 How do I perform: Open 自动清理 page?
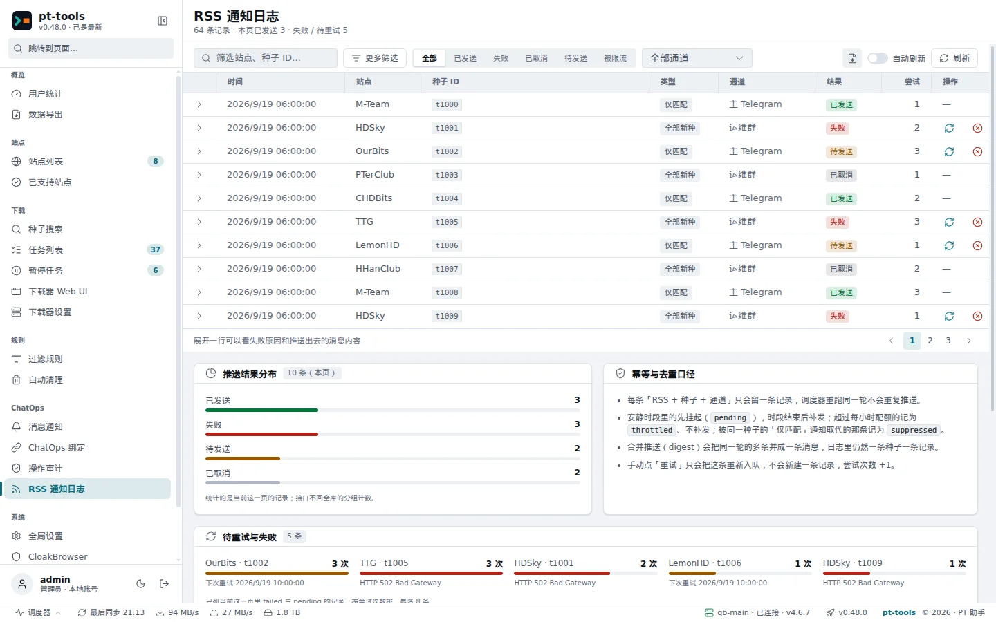tap(87, 380)
